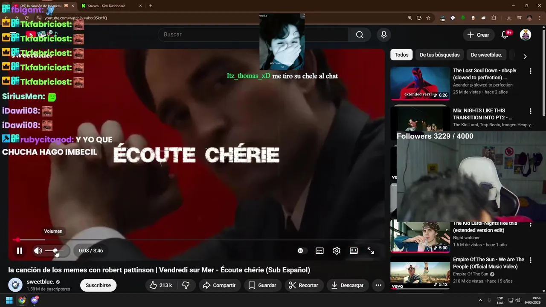Image resolution: width=546 pixels, height=307 pixels.
Task: Adjust the volume slider handle
Action: [x=55, y=251]
